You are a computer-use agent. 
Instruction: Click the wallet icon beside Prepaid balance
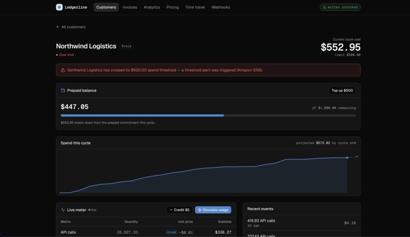pos(63,91)
